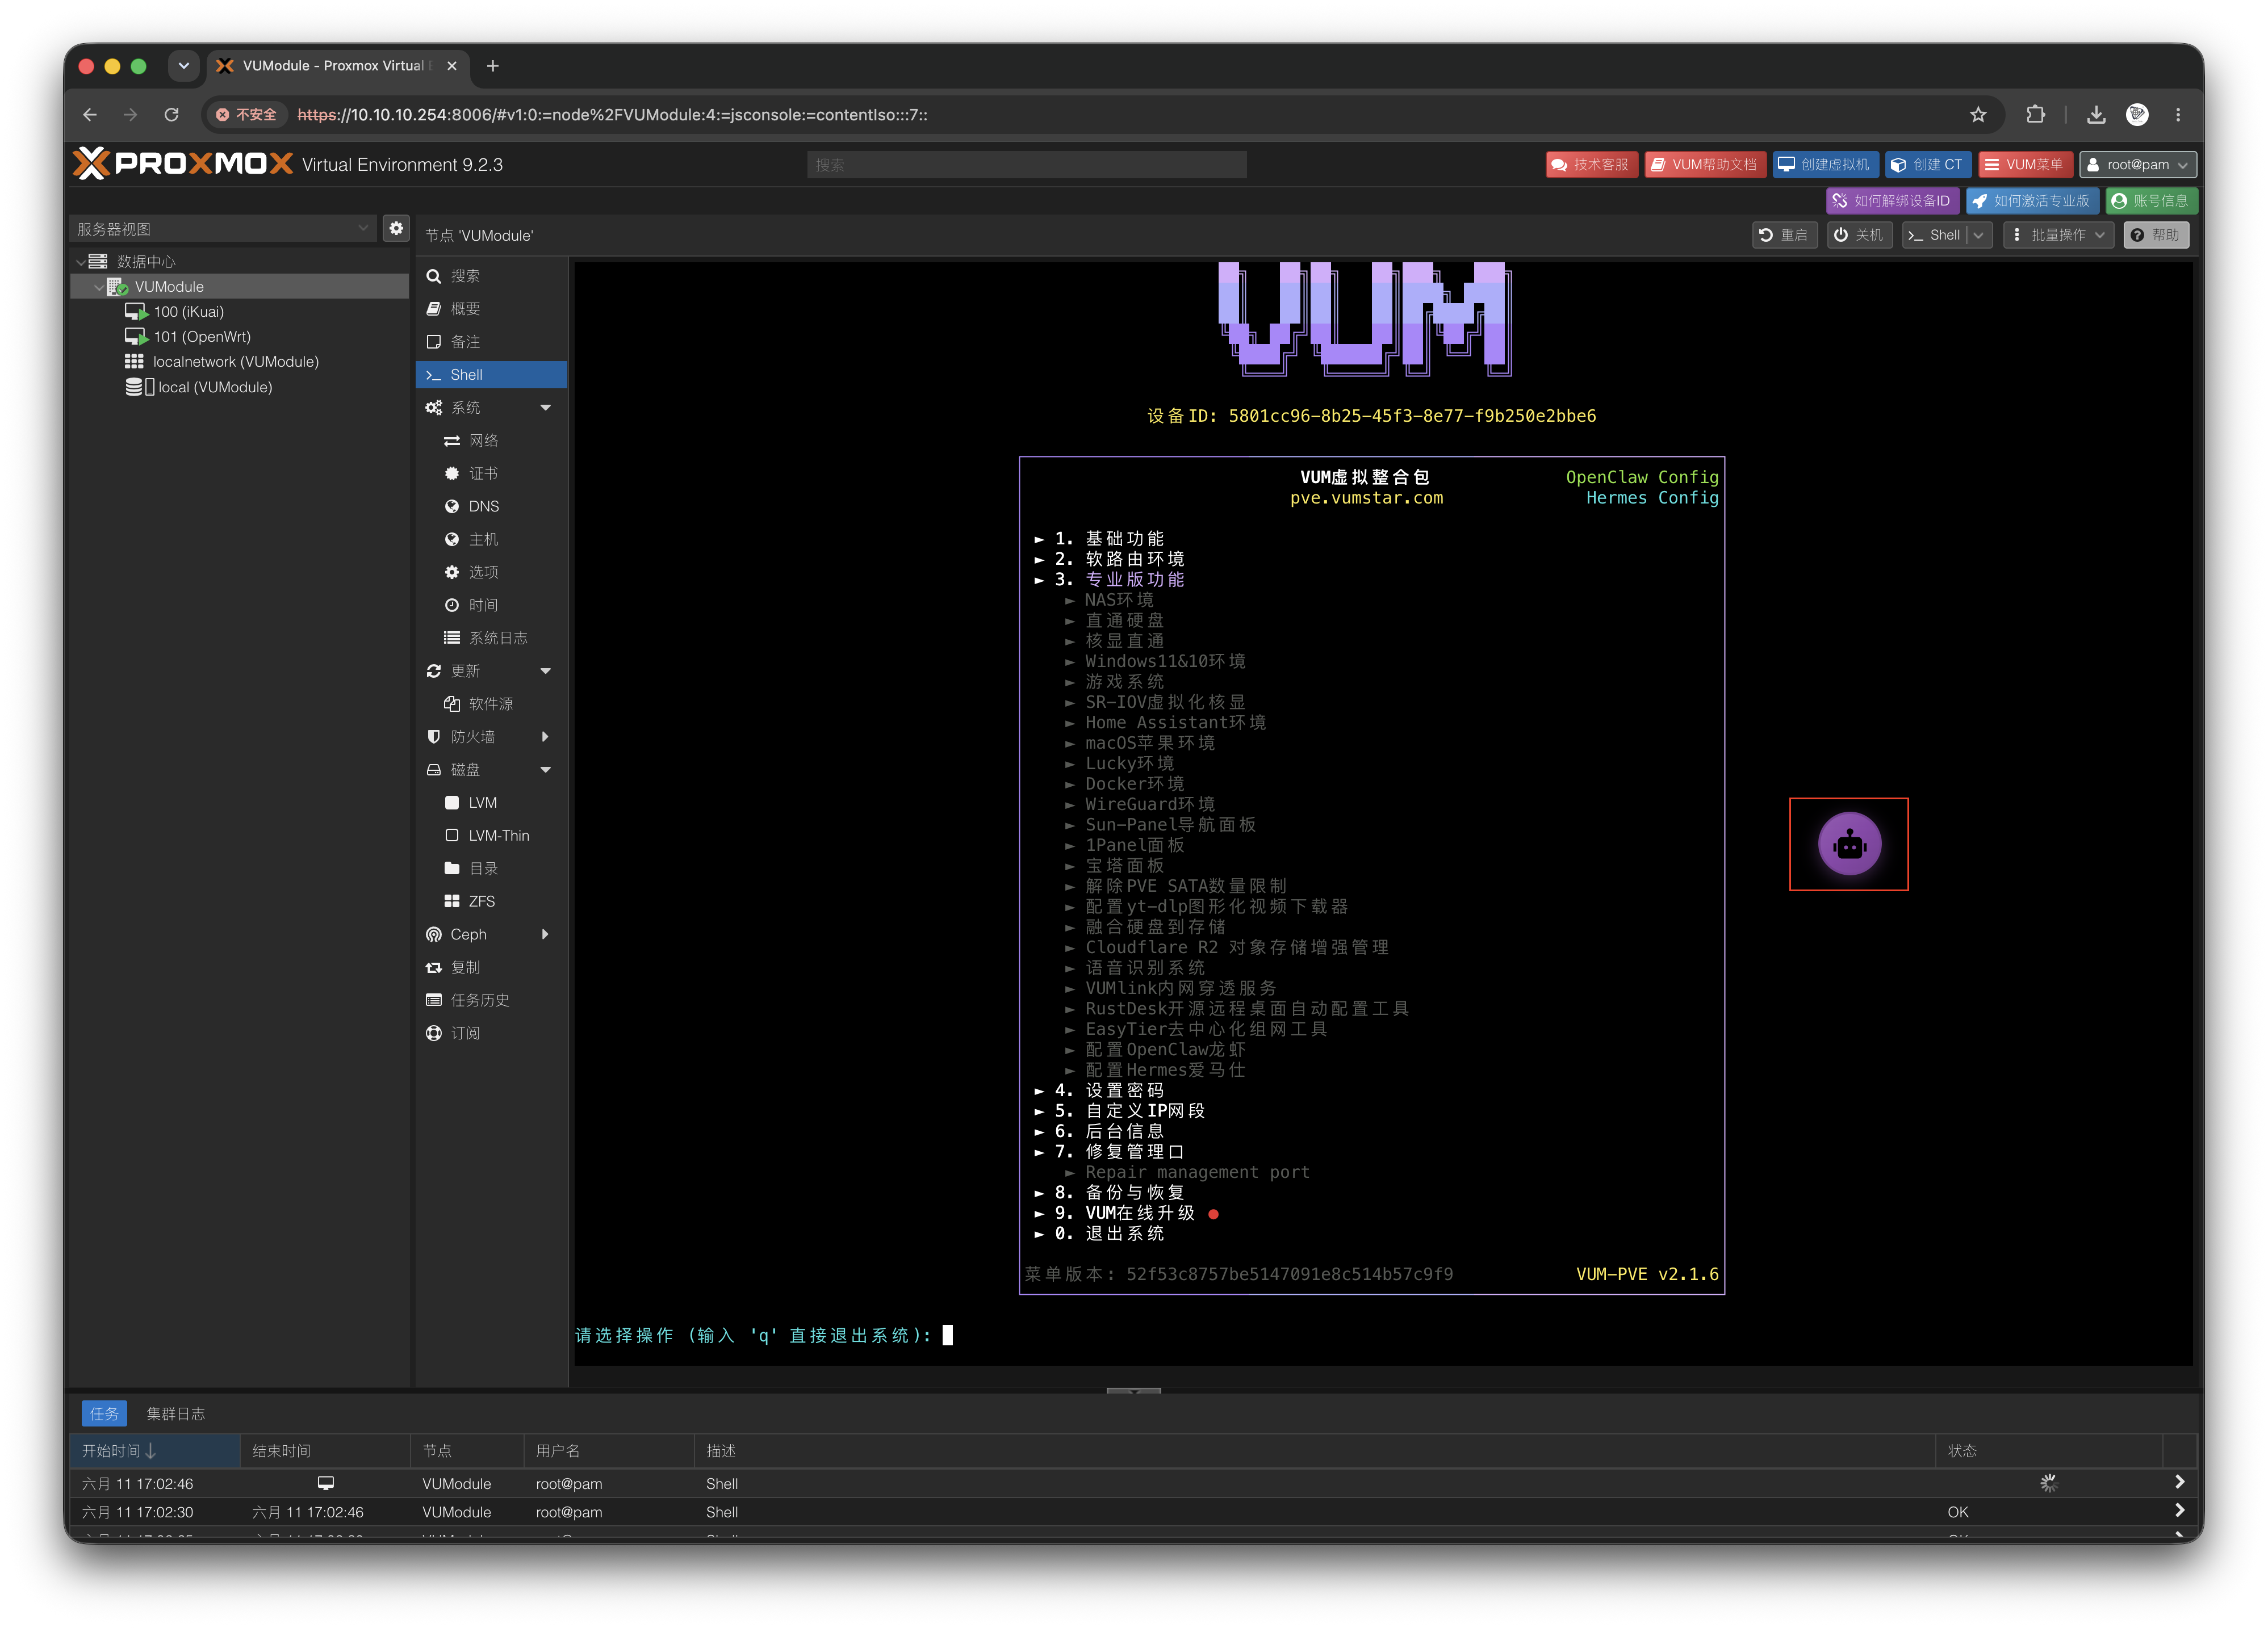Open 网络 network settings
This screenshot has height=1628, width=2268.
click(491, 440)
